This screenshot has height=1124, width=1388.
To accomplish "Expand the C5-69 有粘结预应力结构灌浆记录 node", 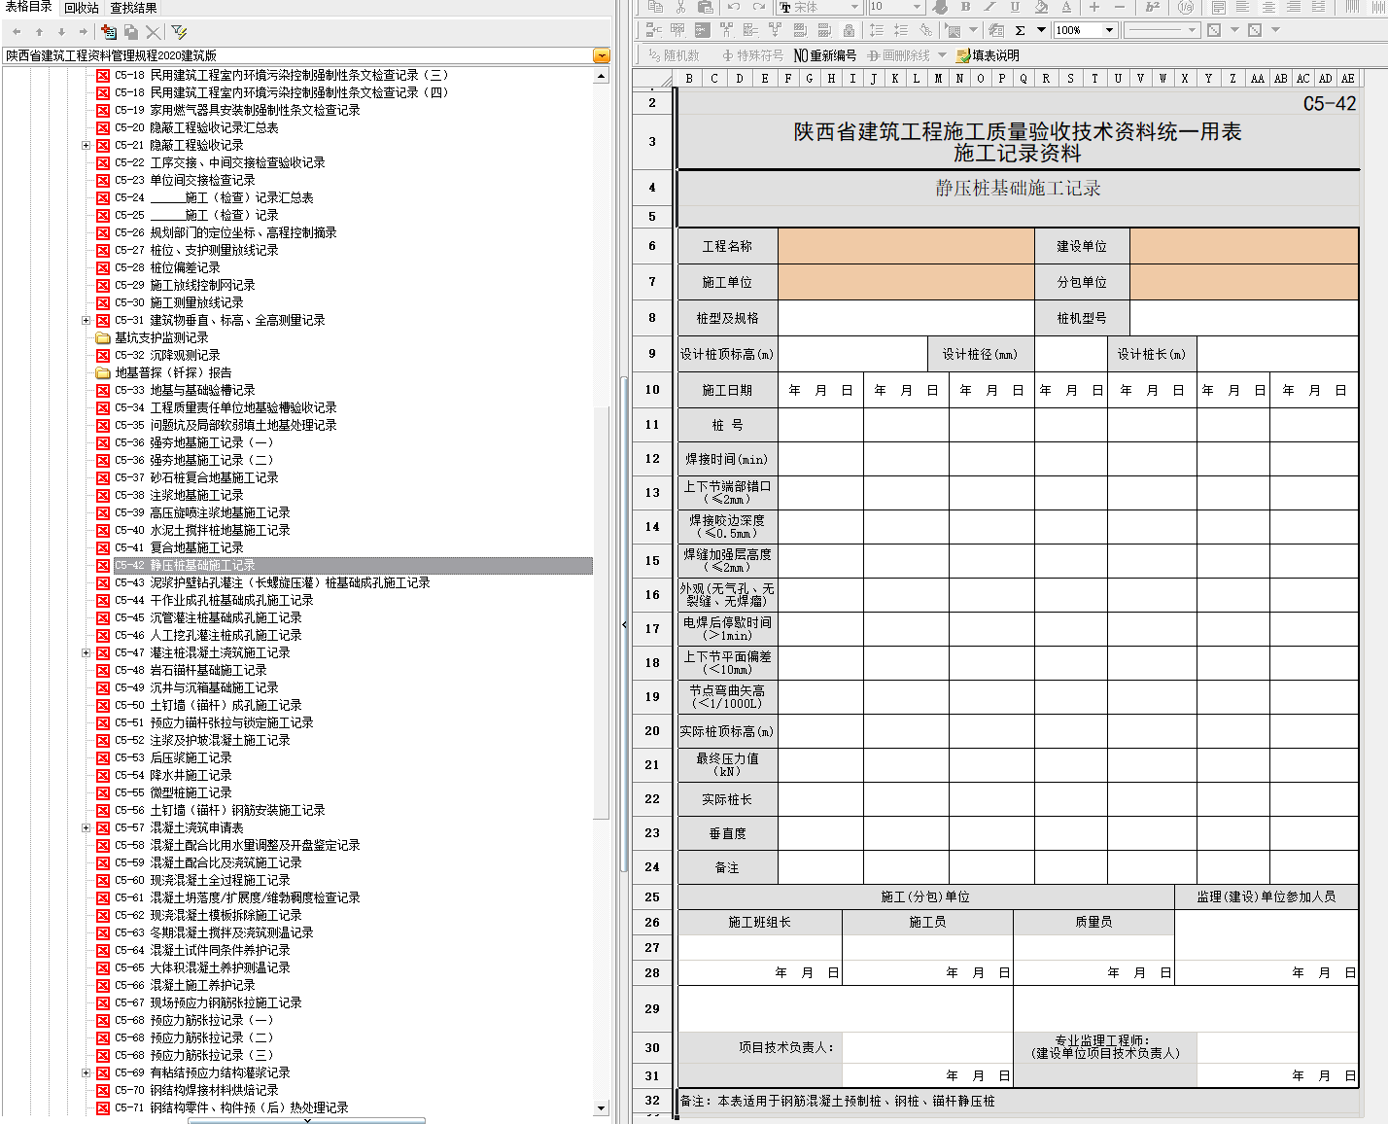I will click(x=86, y=1072).
